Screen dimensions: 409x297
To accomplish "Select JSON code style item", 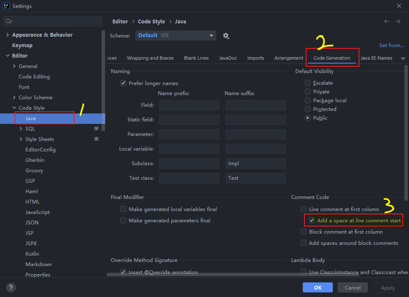I will pos(32,223).
